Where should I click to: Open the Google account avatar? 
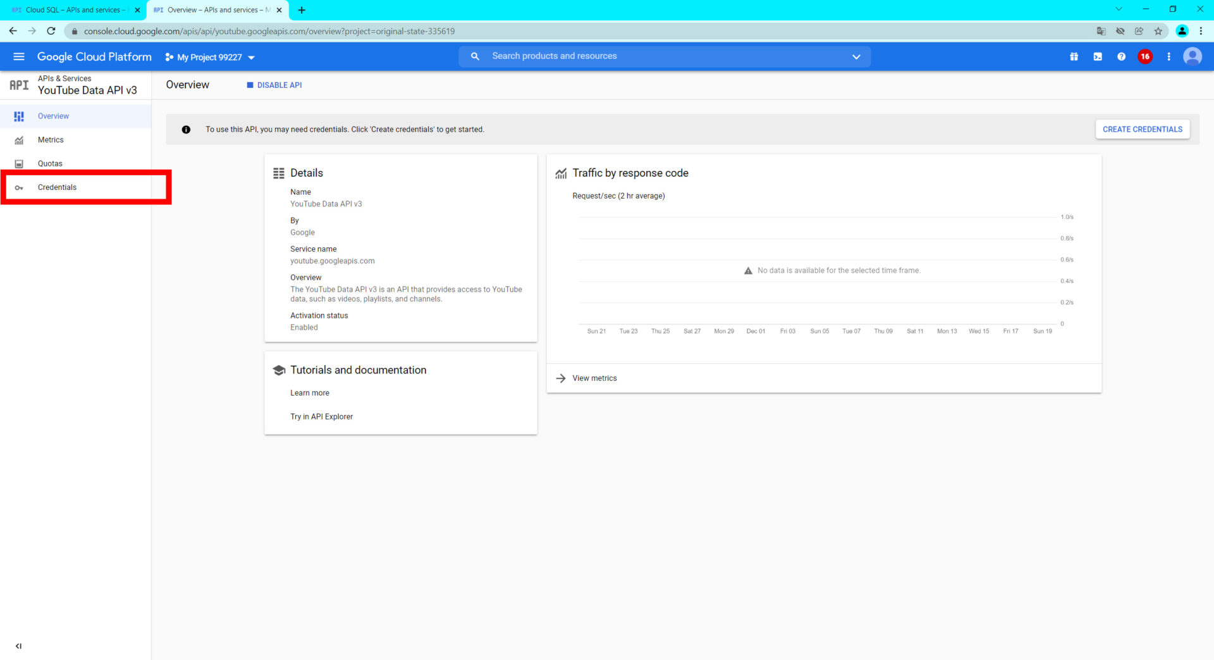pos(1193,57)
